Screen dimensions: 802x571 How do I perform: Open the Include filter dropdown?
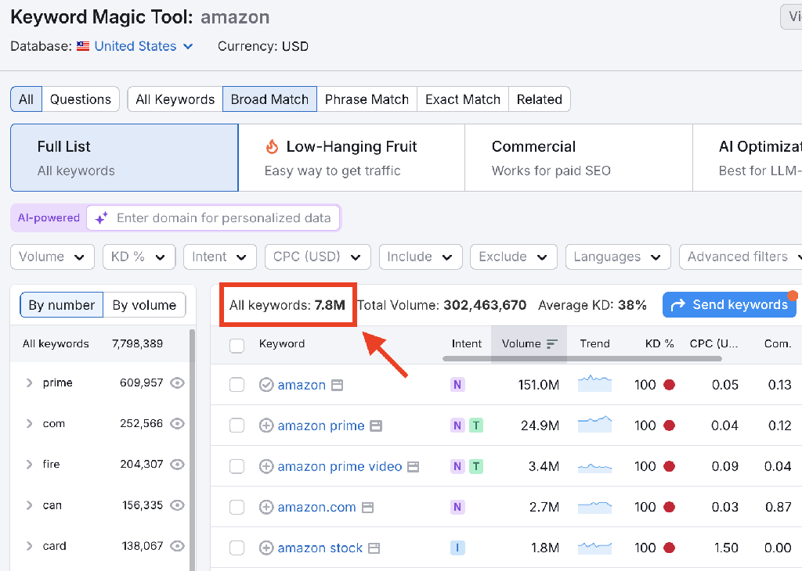tap(421, 257)
